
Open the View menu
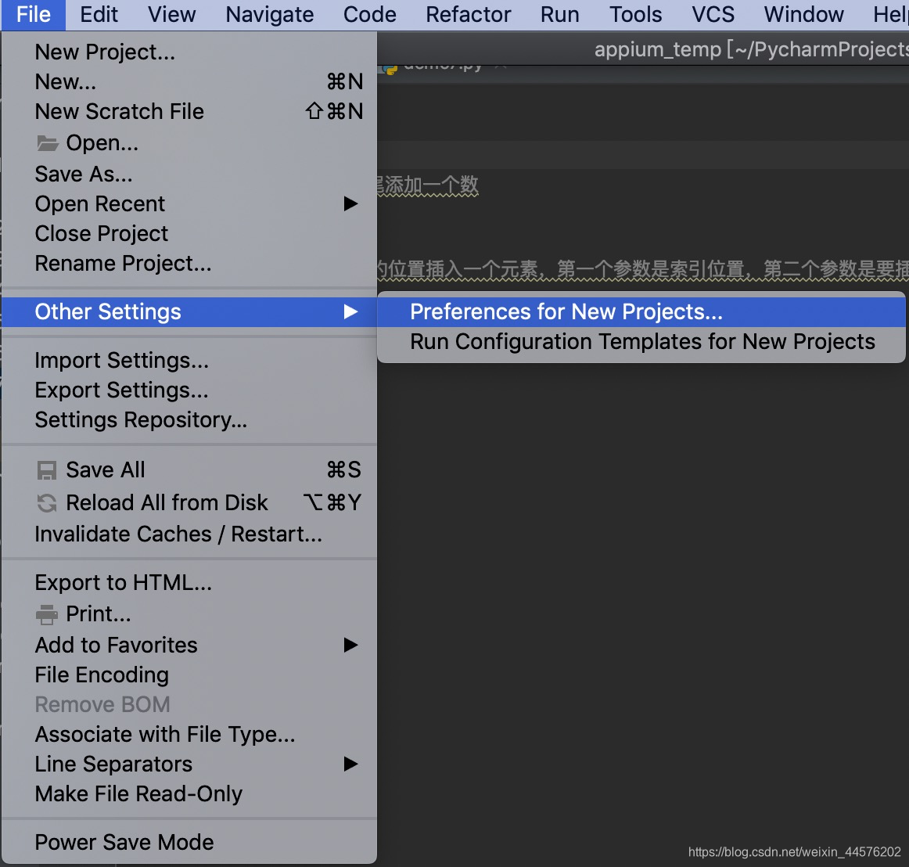[x=171, y=15]
